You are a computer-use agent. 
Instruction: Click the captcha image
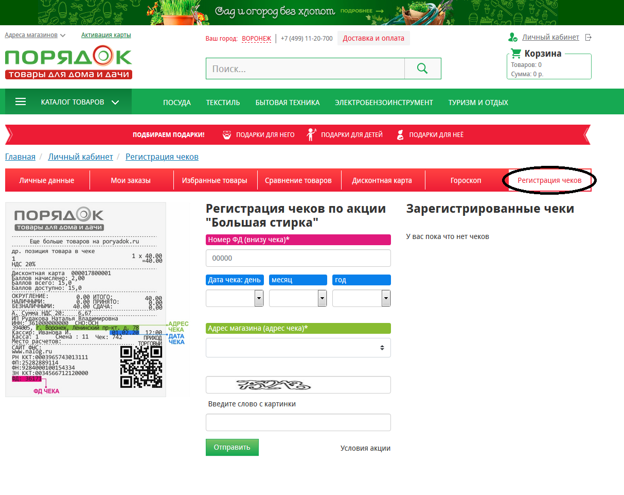click(x=275, y=385)
